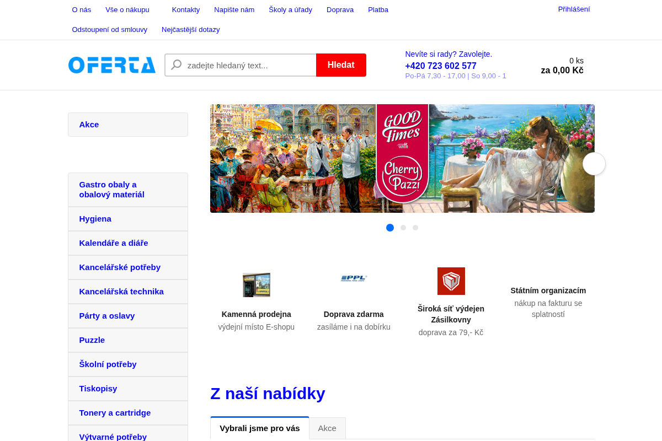Click the Z naší nabídky heading
The image size is (662, 441).
coord(268,394)
